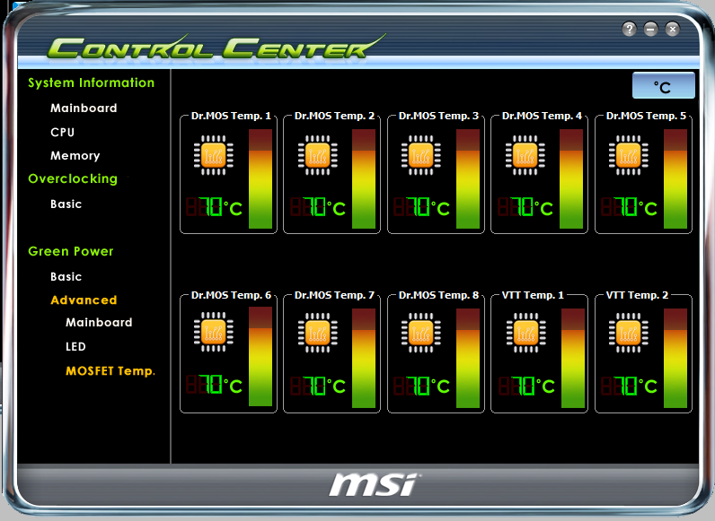The height and width of the screenshot is (521, 715).
Task: Click the 70°C reading of Dr.MOS Temp. 8
Action: tap(422, 386)
